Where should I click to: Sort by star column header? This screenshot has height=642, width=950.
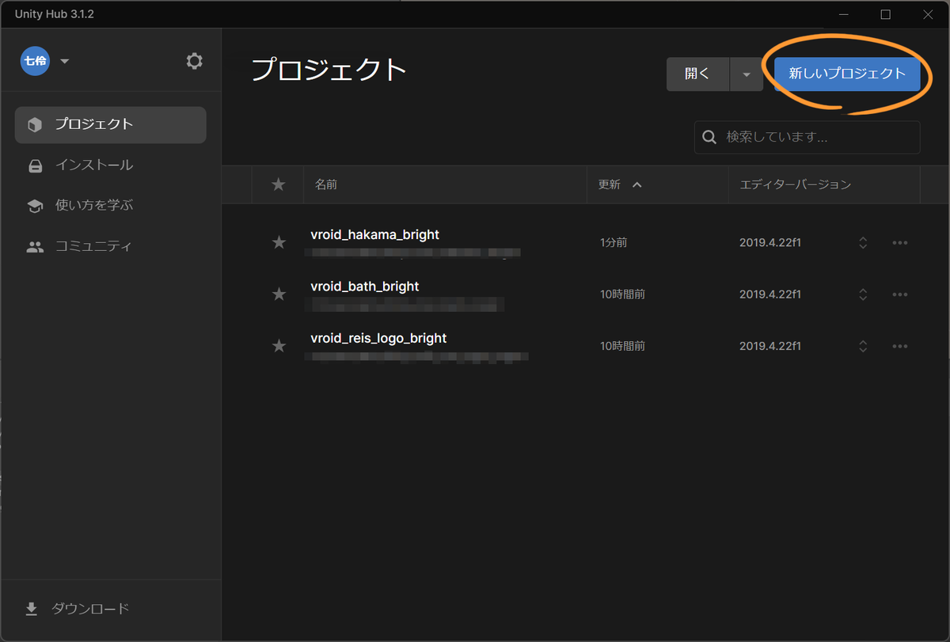[278, 184]
